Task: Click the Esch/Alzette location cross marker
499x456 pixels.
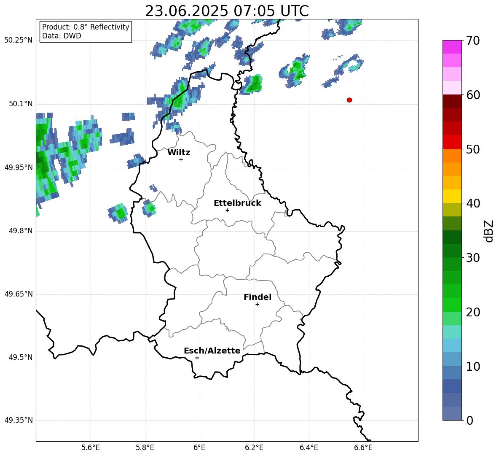Action: [x=197, y=358]
